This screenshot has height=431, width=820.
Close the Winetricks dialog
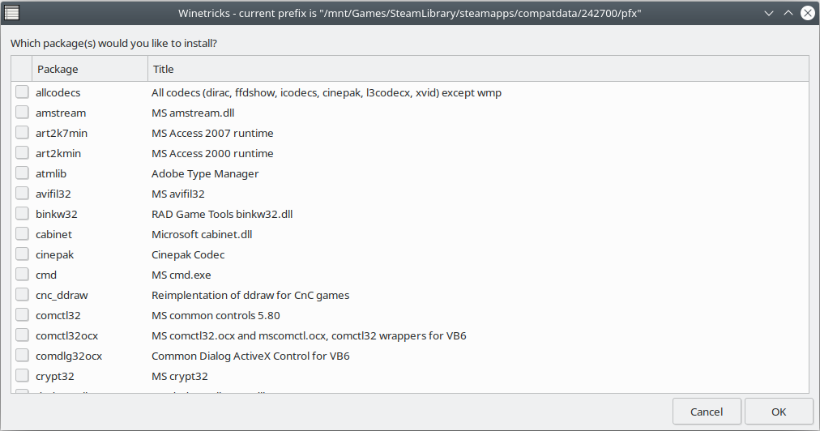(x=808, y=13)
